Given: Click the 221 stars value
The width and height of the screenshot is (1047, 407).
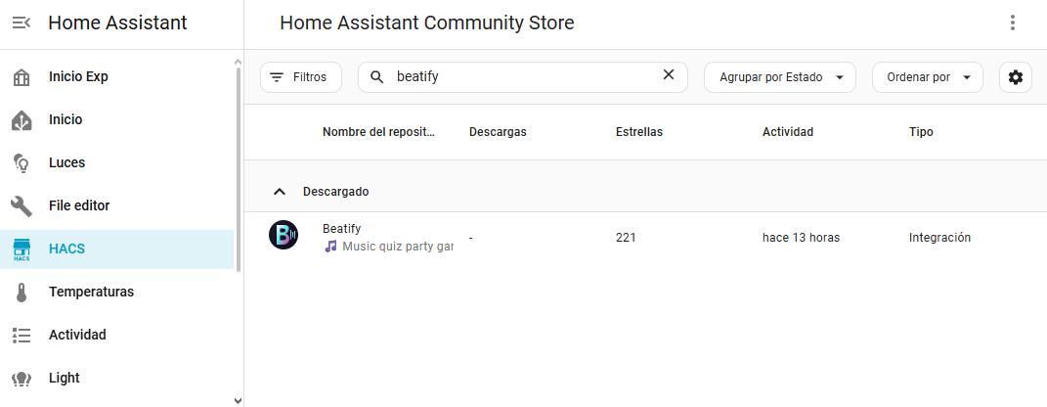Looking at the screenshot, I should [626, 237].
